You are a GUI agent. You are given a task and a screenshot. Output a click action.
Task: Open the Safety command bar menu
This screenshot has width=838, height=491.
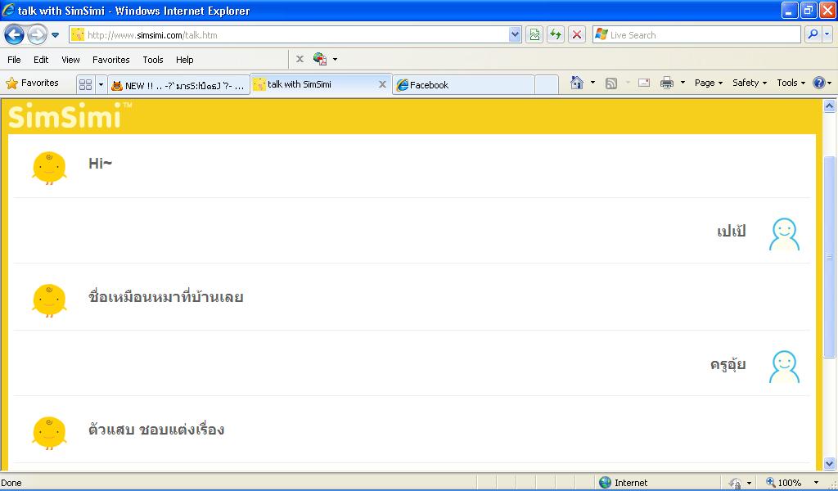[x=750, y=83]
